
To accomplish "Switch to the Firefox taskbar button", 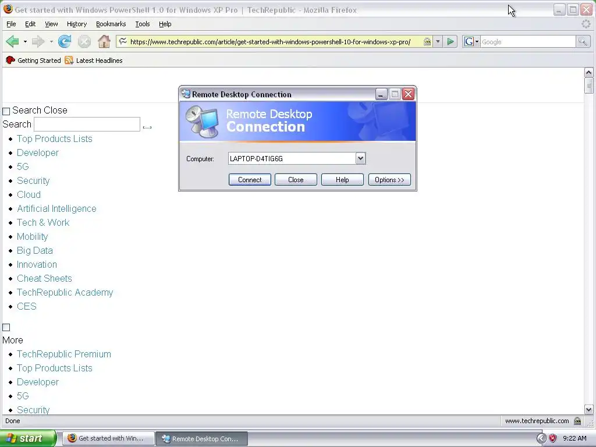I will pyautogui.click(x=108, y=438).
